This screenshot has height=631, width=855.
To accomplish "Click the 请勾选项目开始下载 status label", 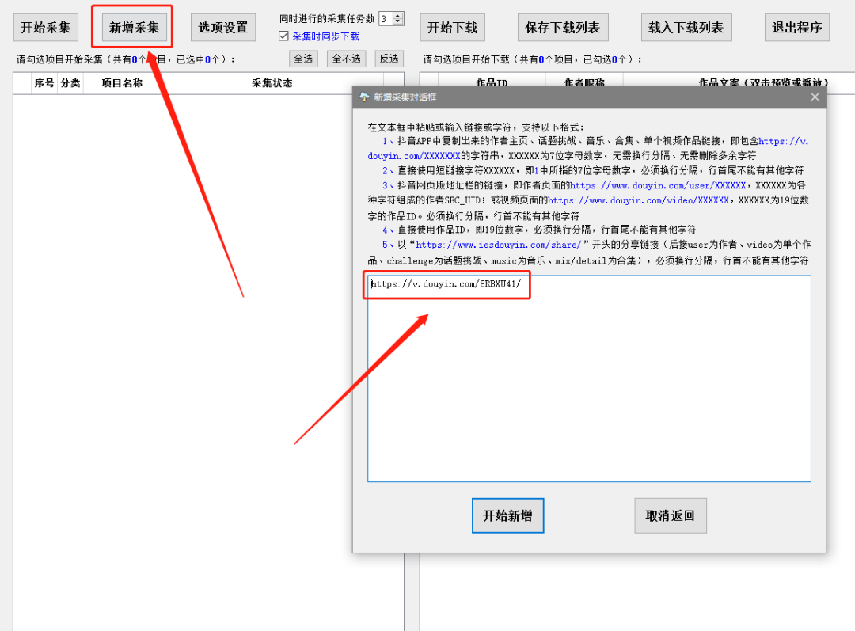I will point(532,59).
